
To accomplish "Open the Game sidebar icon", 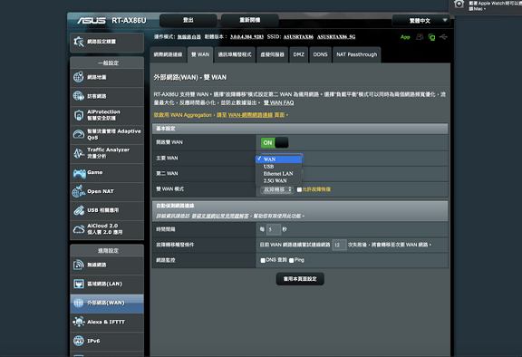I will click(79, 173).
